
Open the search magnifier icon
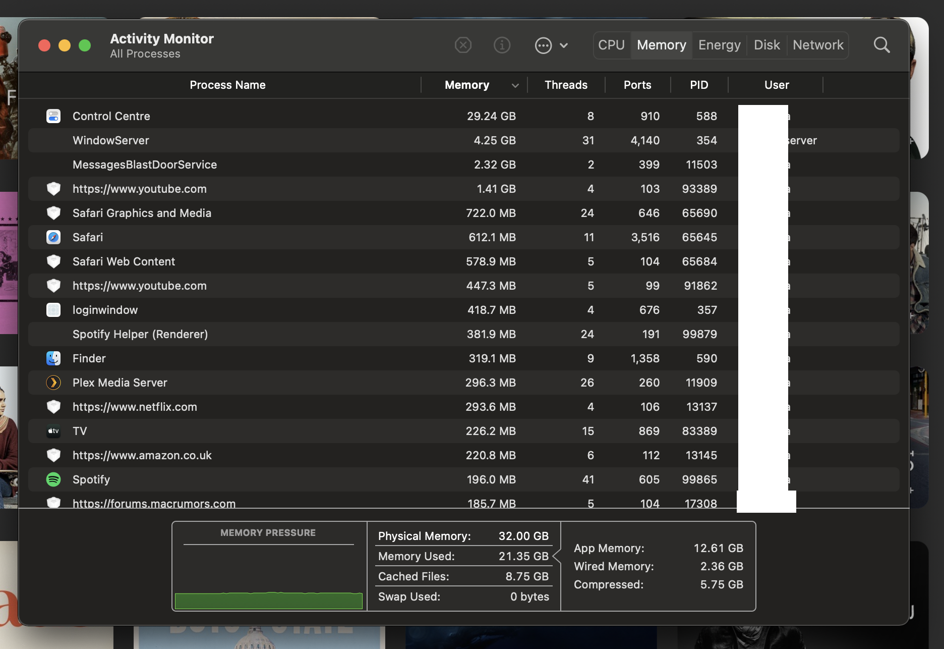click(x=881, y=45)
